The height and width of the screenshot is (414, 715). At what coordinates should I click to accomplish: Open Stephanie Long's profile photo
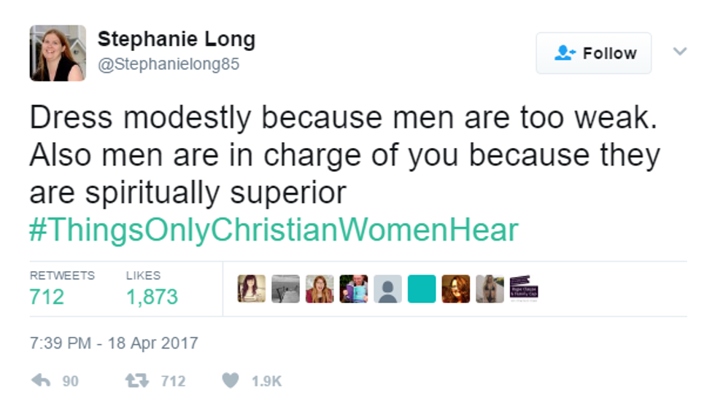click(58, 53)
